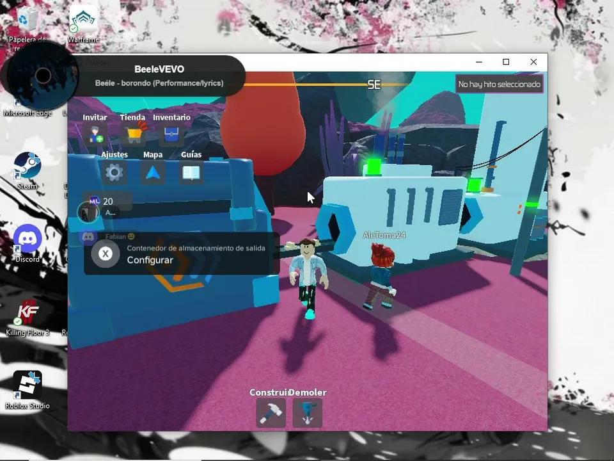Maximize the Roblox game window
Screen dimensions: 614x461
click(x=506, y=62)
